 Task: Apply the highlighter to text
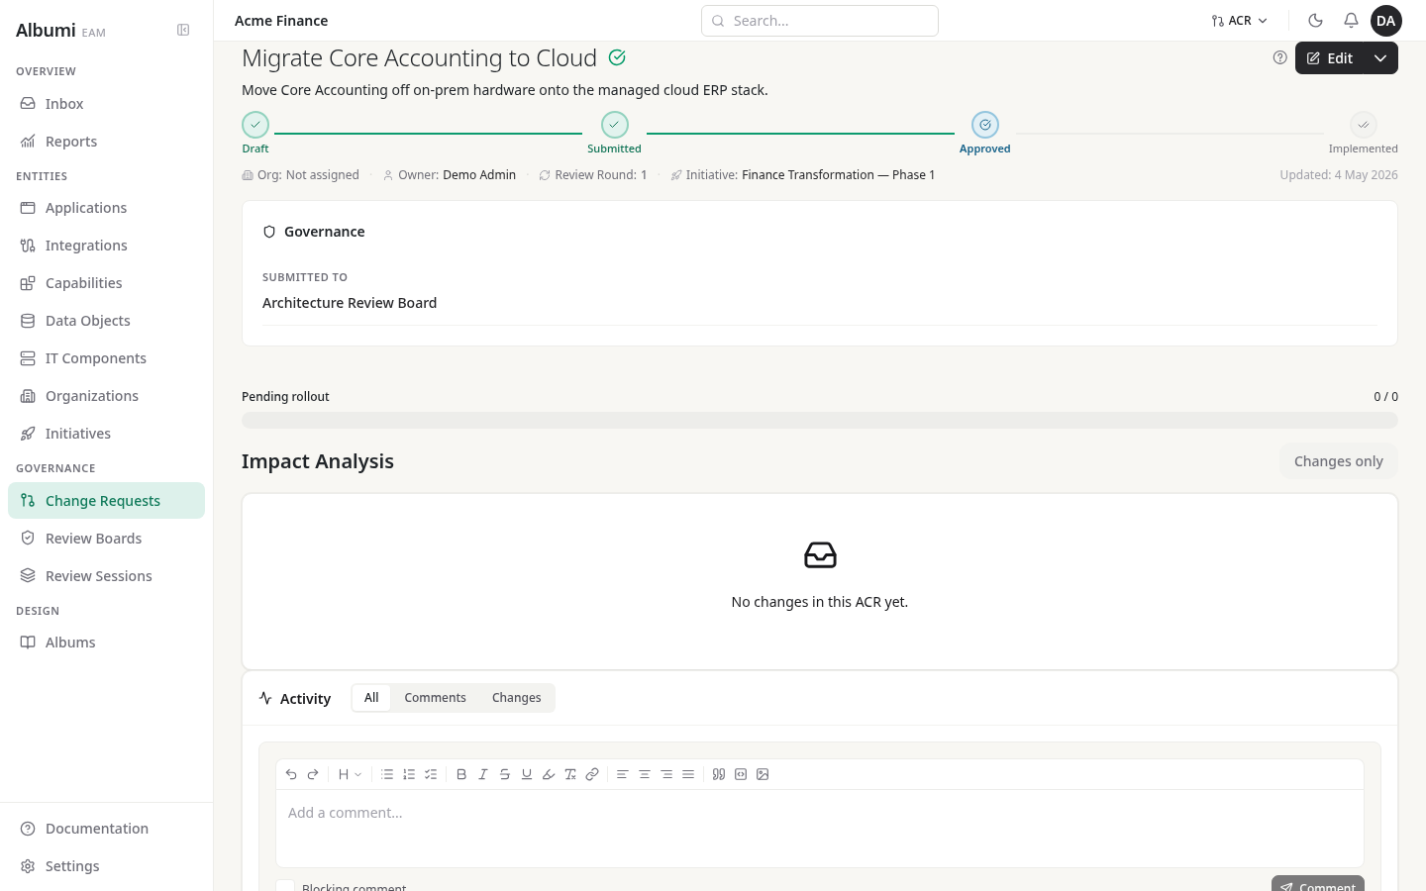(x=549, y=774)
